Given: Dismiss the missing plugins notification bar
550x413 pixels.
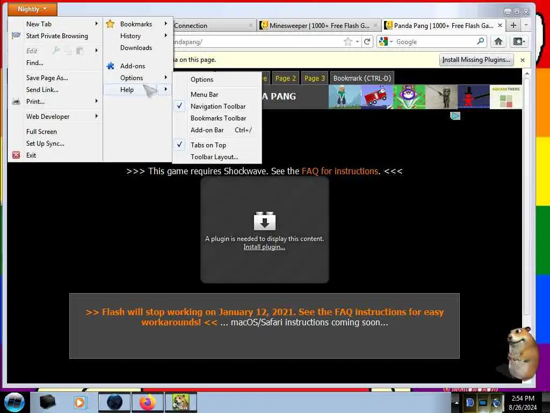Looking at the screenshot, I should (x=522, y=60).
